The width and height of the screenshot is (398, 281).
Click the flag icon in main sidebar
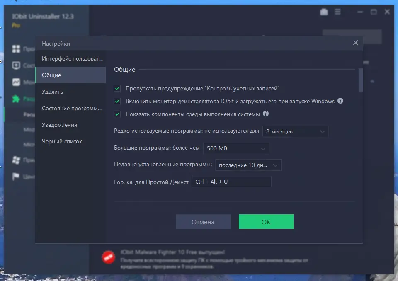(x=16, y=177)
